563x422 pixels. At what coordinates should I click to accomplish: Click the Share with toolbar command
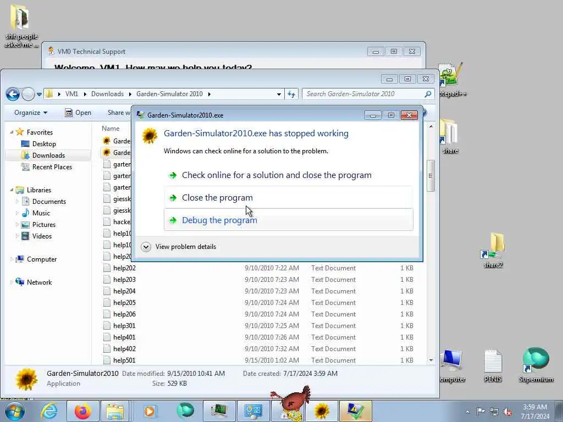point(119,113)
